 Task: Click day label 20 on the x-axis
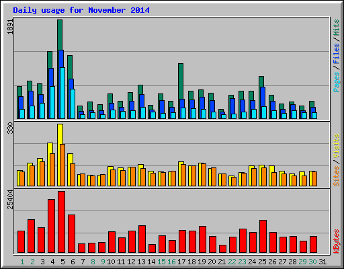212,262
